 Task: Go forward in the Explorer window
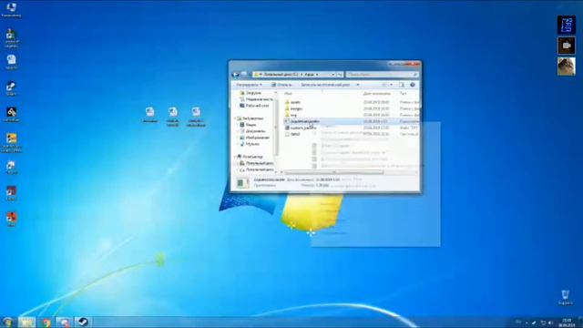click(x=244, y=75)
